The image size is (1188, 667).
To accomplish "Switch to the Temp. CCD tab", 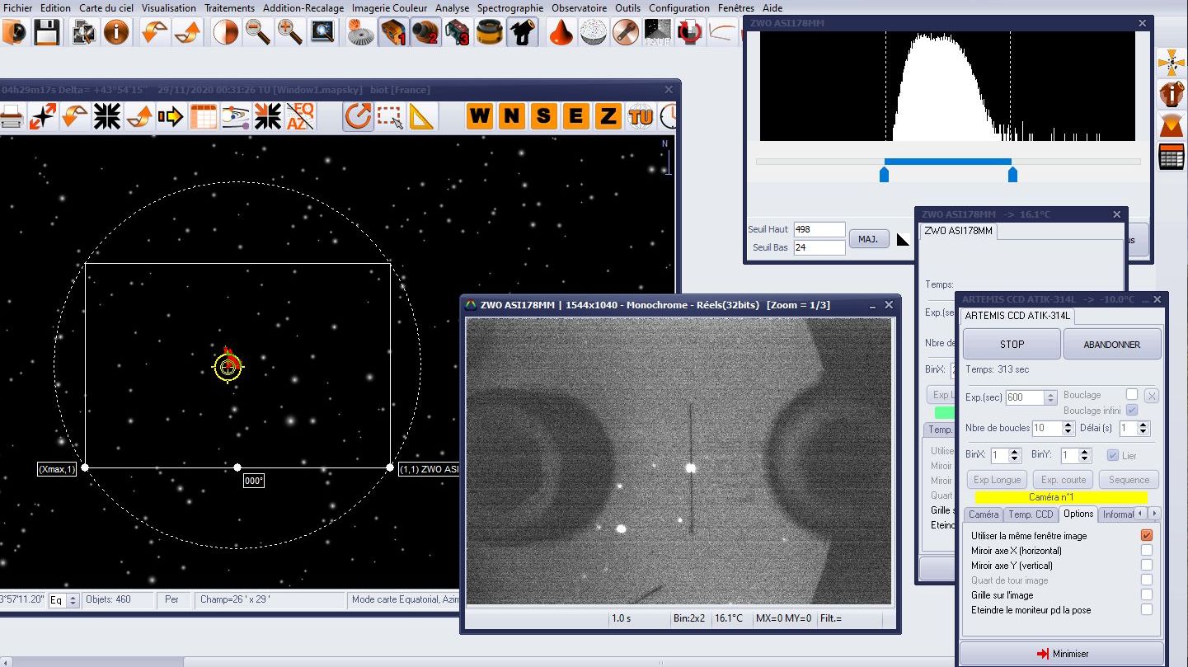I will [x=1031, y=514].
